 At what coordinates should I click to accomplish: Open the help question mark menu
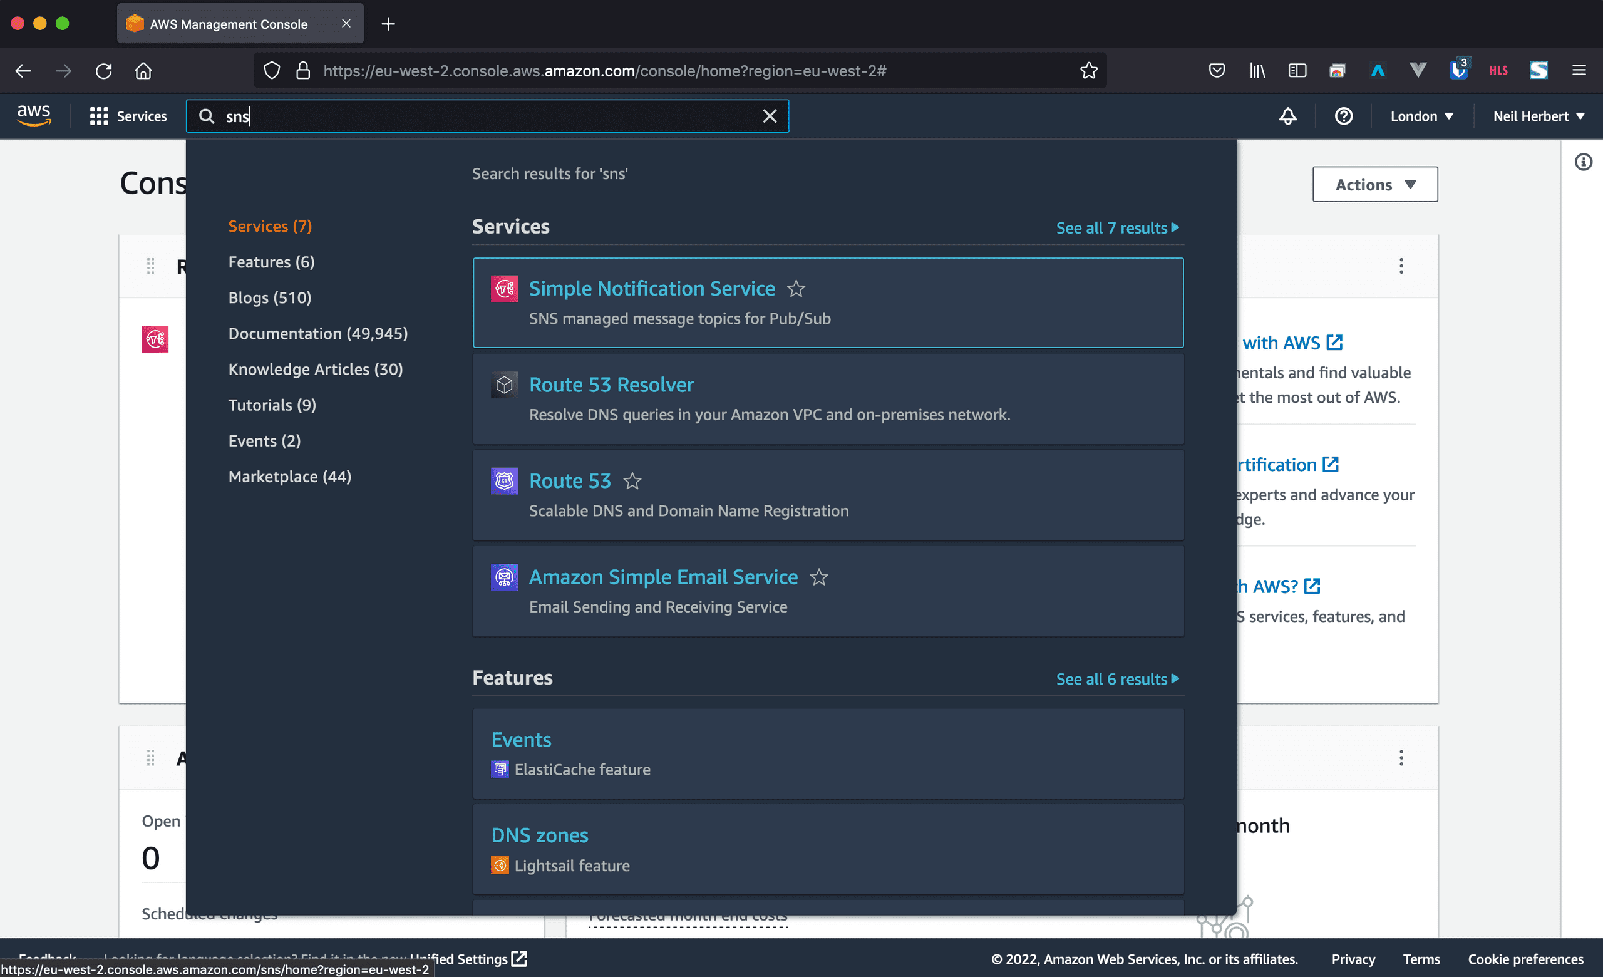(x=1343, y=116)
